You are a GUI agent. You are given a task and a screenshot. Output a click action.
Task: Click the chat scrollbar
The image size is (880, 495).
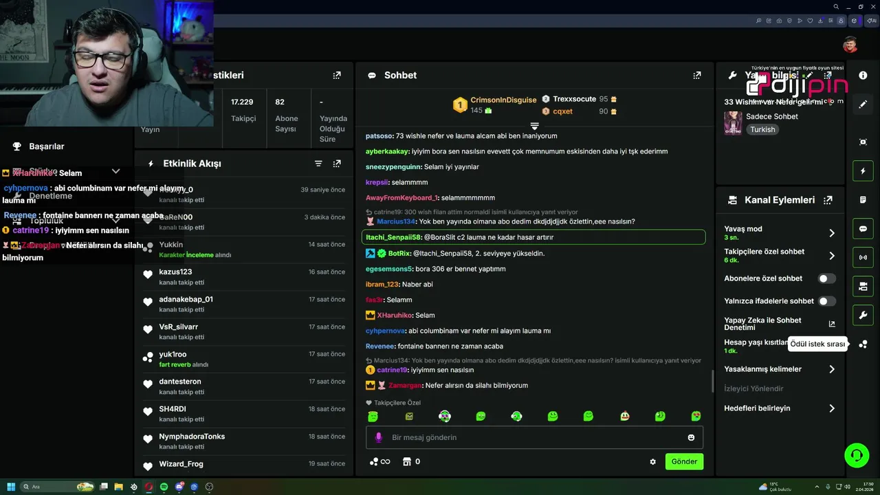coord(712,382)
